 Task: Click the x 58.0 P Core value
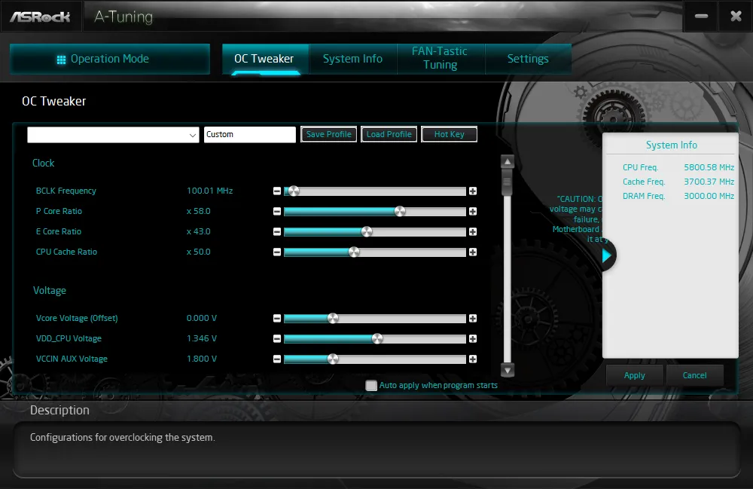pyautogui.click(x=199, y=212)
